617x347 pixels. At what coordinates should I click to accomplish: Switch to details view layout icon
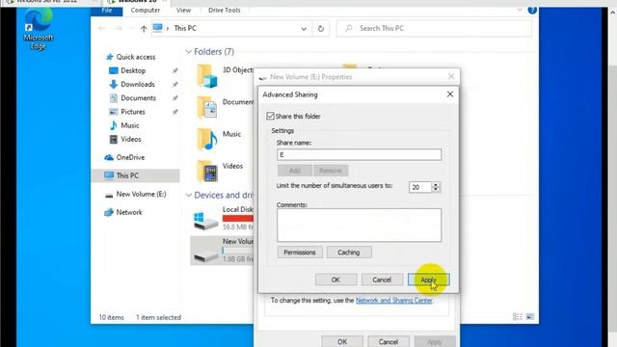tap(518, 317)
